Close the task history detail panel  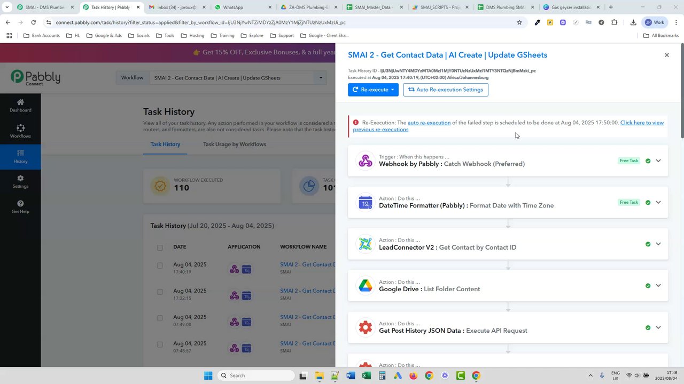[666, 55]
